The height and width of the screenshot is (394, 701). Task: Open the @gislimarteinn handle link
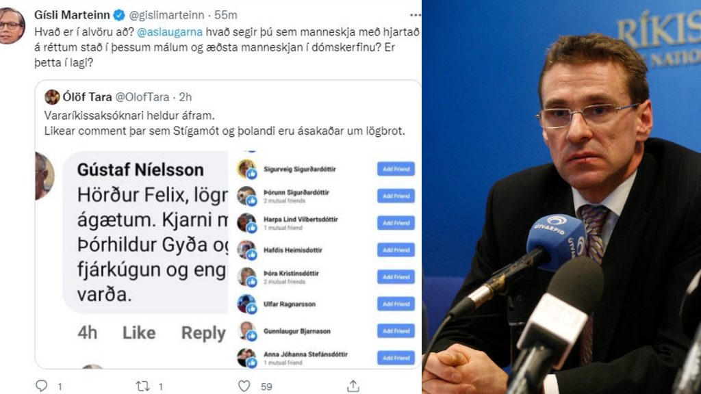click(x=167, y=15)
